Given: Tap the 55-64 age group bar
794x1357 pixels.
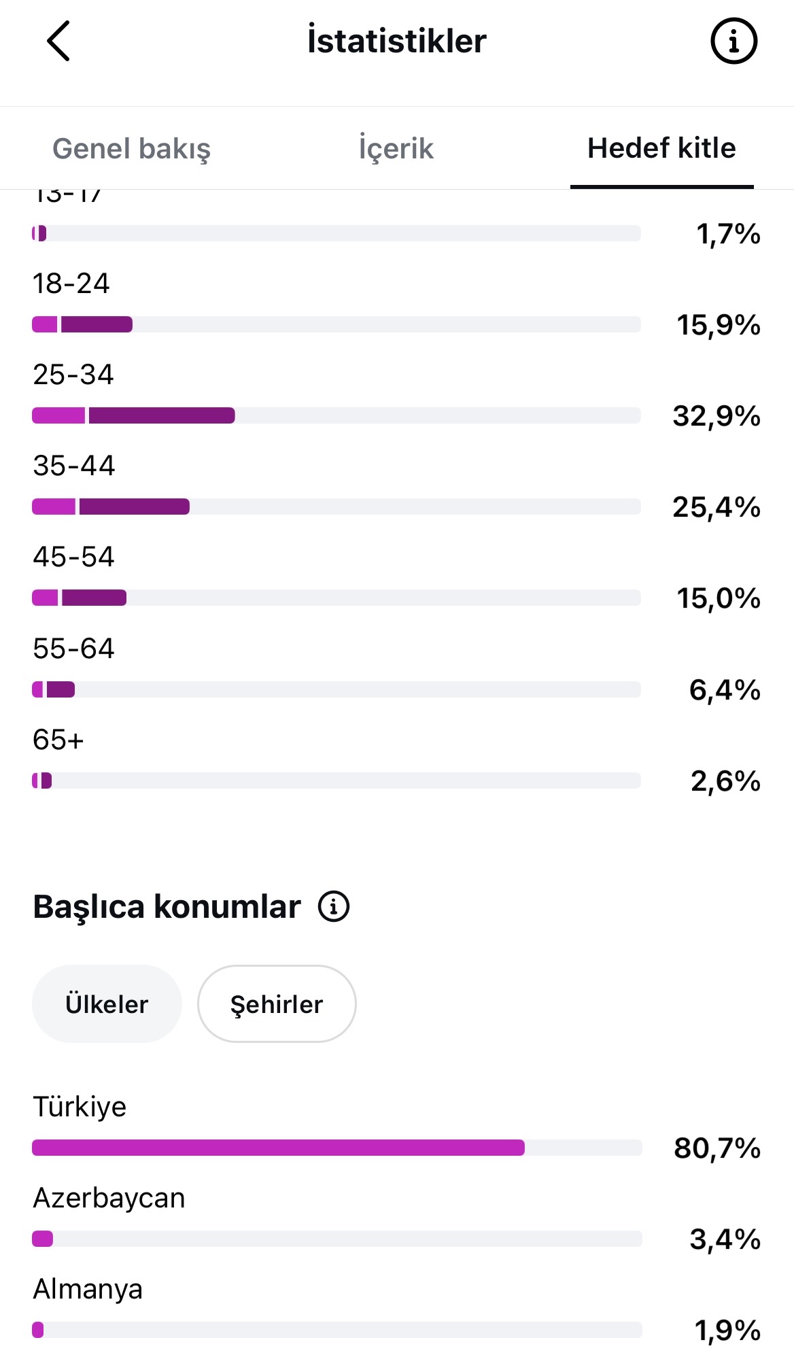Looking at the screenshot, I should (x=336, y=689).
